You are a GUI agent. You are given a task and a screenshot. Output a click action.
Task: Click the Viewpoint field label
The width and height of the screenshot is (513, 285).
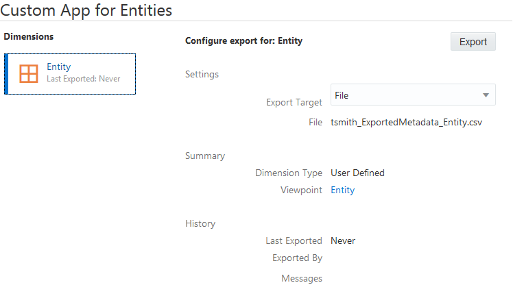301,190
